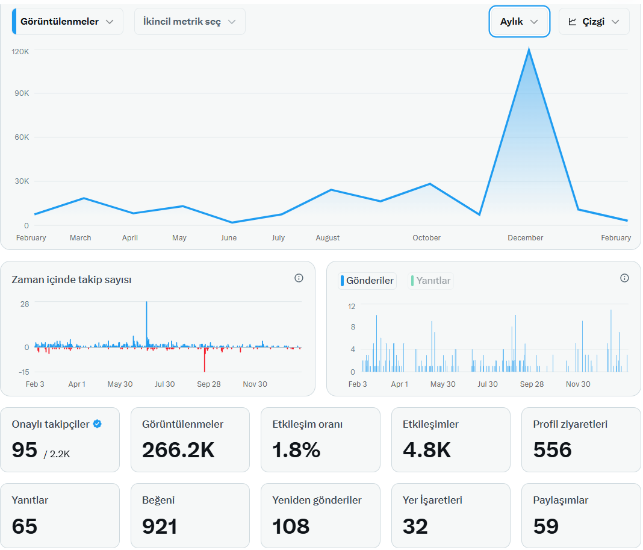
Task: Open the İkincil metrik seç dropdown
Action: [190, 21]
